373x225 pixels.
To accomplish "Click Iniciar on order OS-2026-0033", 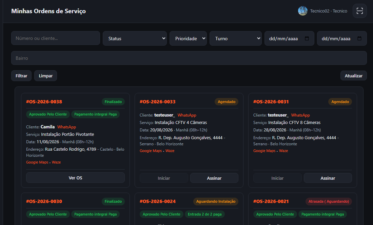I will [164, 178].
